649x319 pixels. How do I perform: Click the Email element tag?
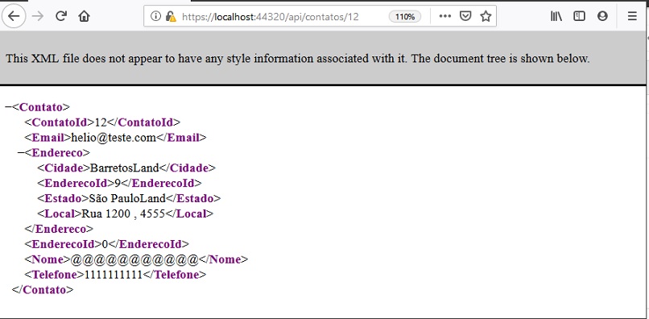[x=48, y=138]
